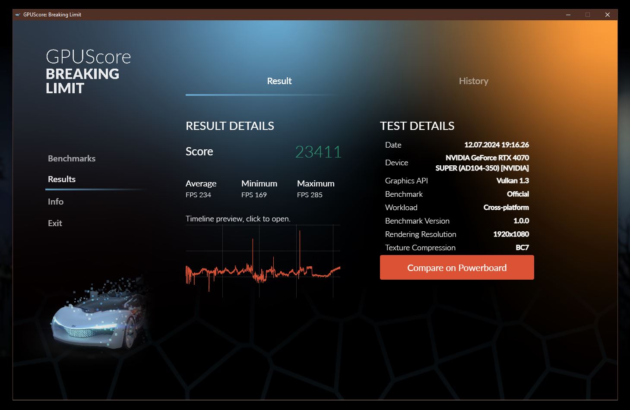This screenshot has width=630, height=410.
Task: Click the Maximum FPS 285 value
Action: point(310,195)
